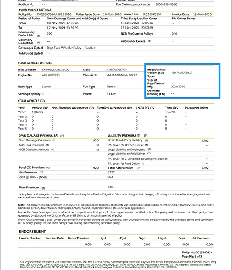The height and width of the screenshot is (270, 232).
Task: Click the 'Odometer Reading (KM)' label
Action: point(156,92)
